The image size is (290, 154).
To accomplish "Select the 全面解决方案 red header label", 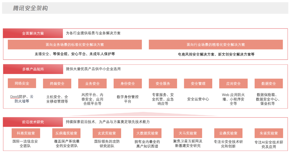I will pyautogui.click(x=33, y=33).
